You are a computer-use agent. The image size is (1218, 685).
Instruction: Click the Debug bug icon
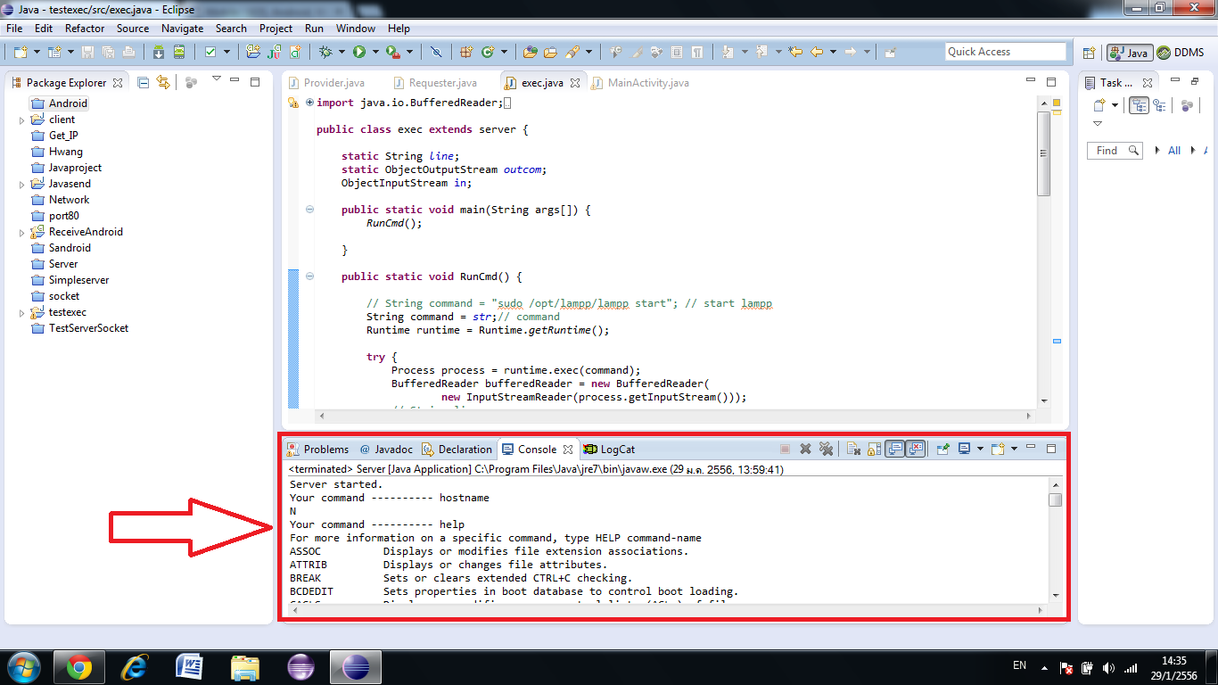325,52
